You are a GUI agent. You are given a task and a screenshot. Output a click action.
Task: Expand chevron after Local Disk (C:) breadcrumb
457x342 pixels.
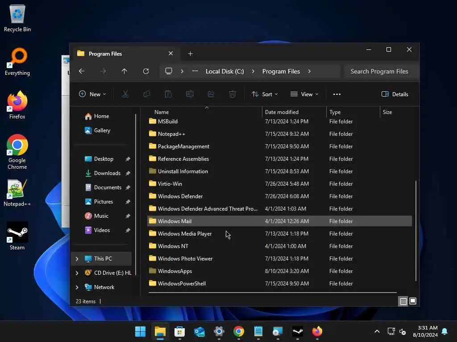point(253,71)
